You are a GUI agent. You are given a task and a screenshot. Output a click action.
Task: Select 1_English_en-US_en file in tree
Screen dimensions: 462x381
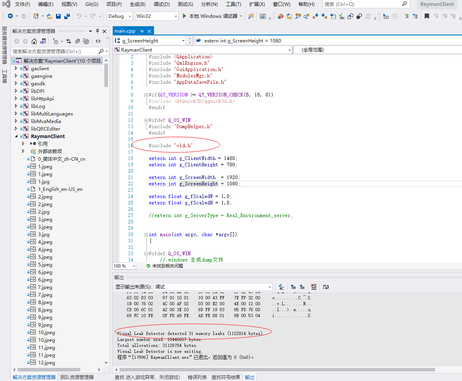[x=60, y=189]
